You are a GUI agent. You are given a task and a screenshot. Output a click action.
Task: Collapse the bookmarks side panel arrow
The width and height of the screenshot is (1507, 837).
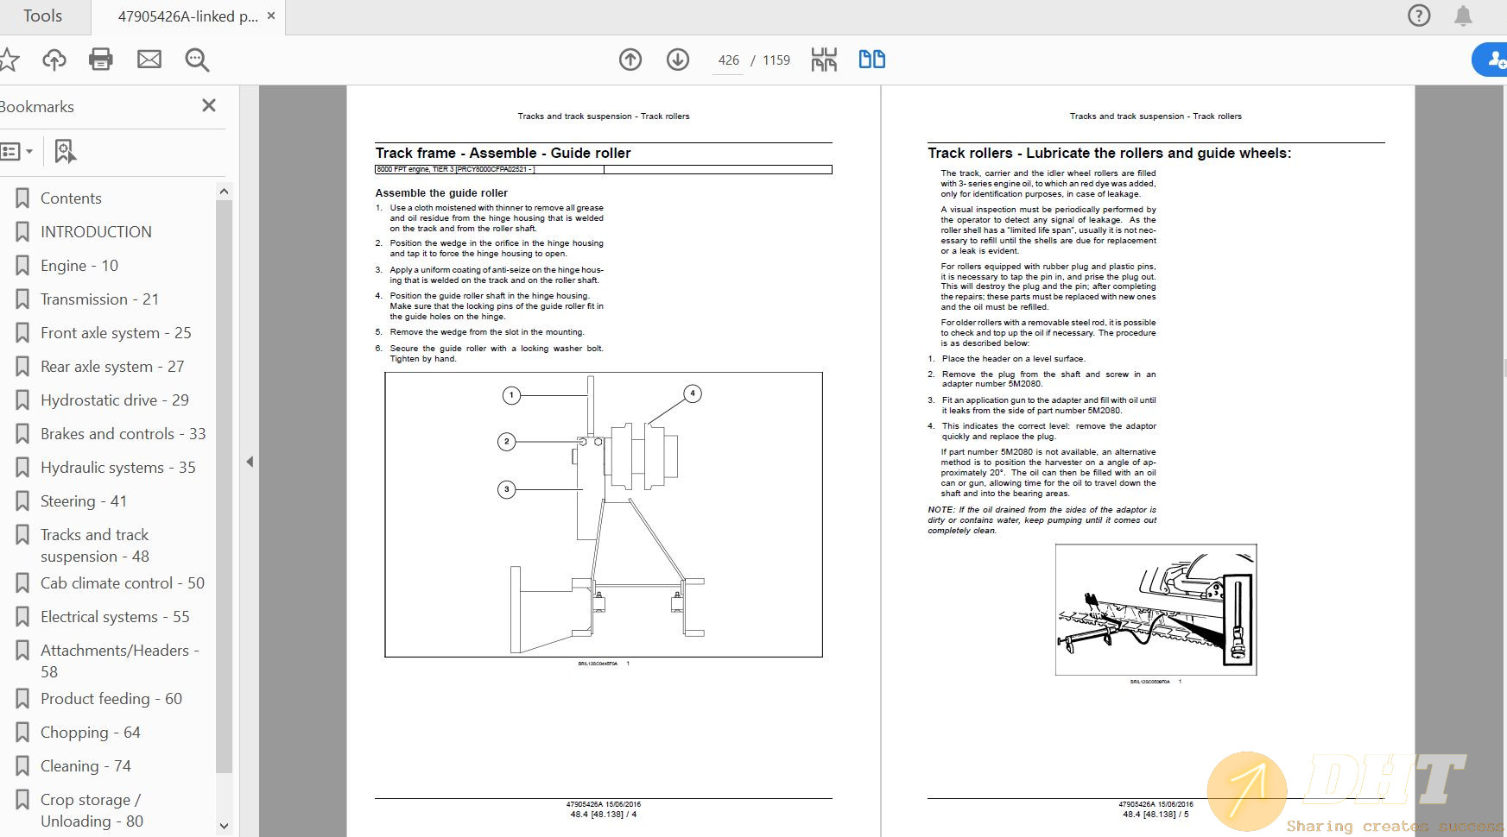pyautogui.click(x=250, y=462)
